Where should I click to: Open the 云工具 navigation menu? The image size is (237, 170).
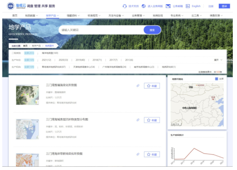click(x=197, y=16)
